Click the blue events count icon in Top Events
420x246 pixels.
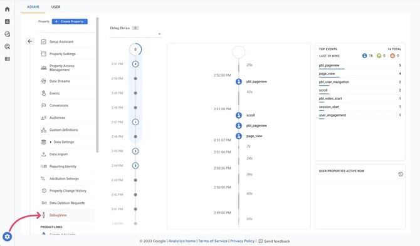click(364, 56)
